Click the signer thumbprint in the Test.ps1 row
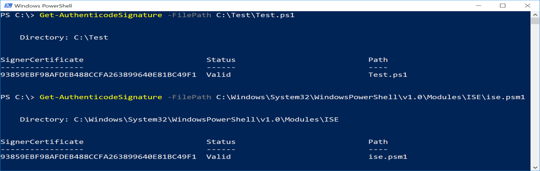This screenshot has height=171, width=540. tap(98, 75)
